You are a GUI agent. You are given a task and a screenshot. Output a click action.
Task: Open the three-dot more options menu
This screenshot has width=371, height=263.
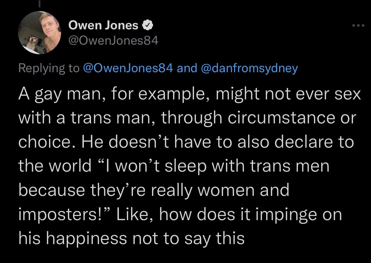coord(358,25)
